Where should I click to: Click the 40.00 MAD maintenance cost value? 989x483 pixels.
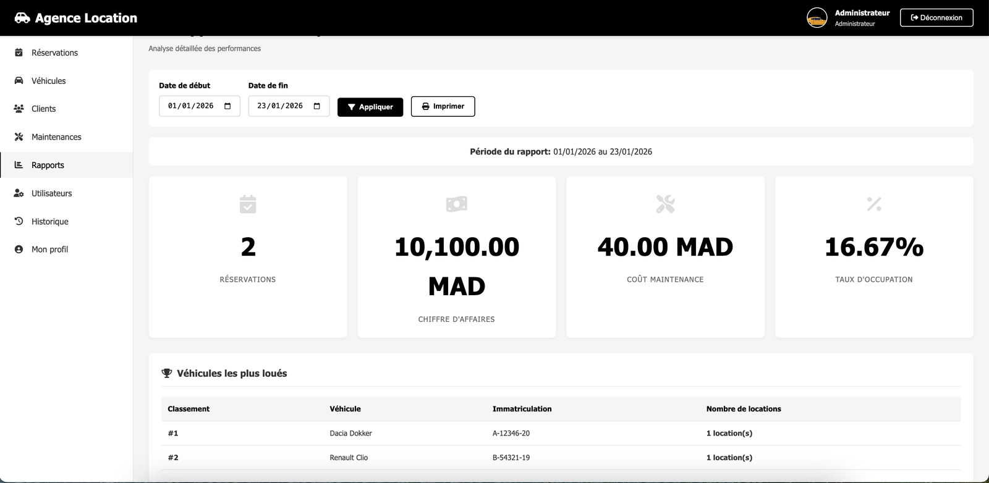coord(665,247)
